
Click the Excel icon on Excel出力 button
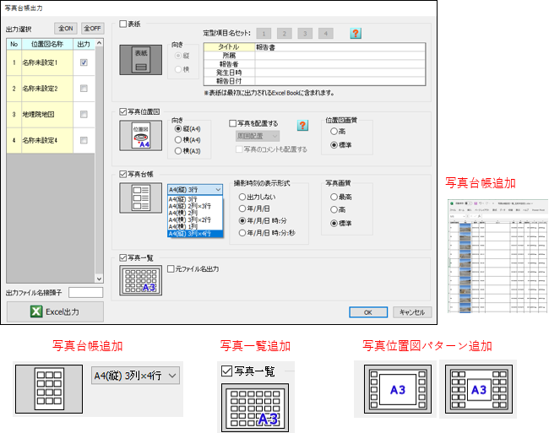(x=36, y=311)
